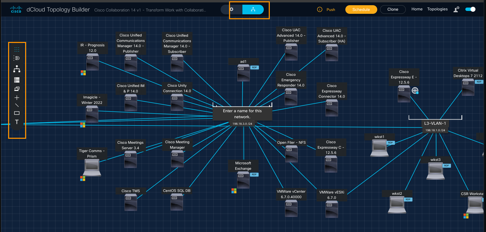Image resolution: width=486 pixels, height=232 pixels.
Task: Select the line drawing tool
Action: (17, 105)
